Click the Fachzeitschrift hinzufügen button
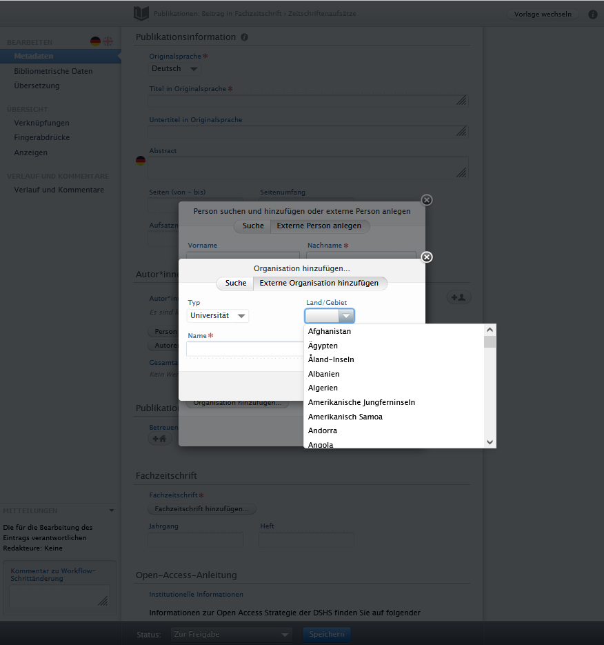The image size is (604, 645). pos(201,509)
